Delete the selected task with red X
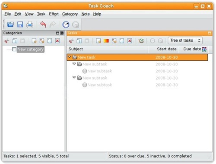This screenshot has height=164, width=216. pyautogui.click(x=130, y=41)
